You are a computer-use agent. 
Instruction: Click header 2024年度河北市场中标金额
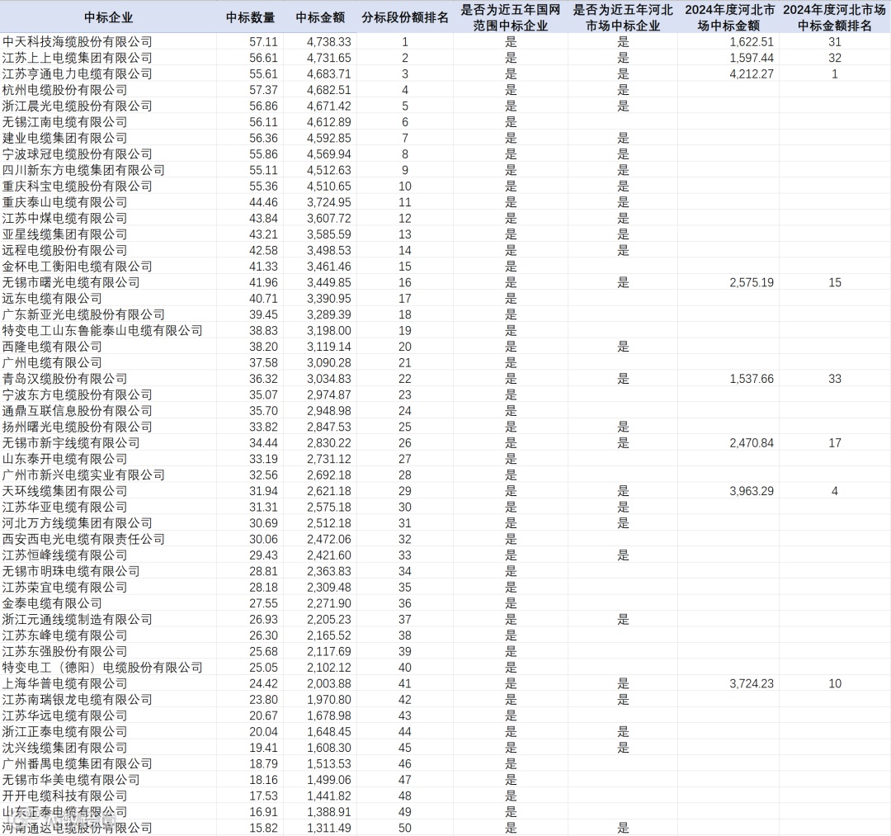tap(729, 17)
